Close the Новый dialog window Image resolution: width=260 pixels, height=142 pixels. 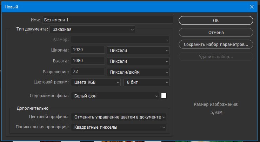[x=252, y=7]
